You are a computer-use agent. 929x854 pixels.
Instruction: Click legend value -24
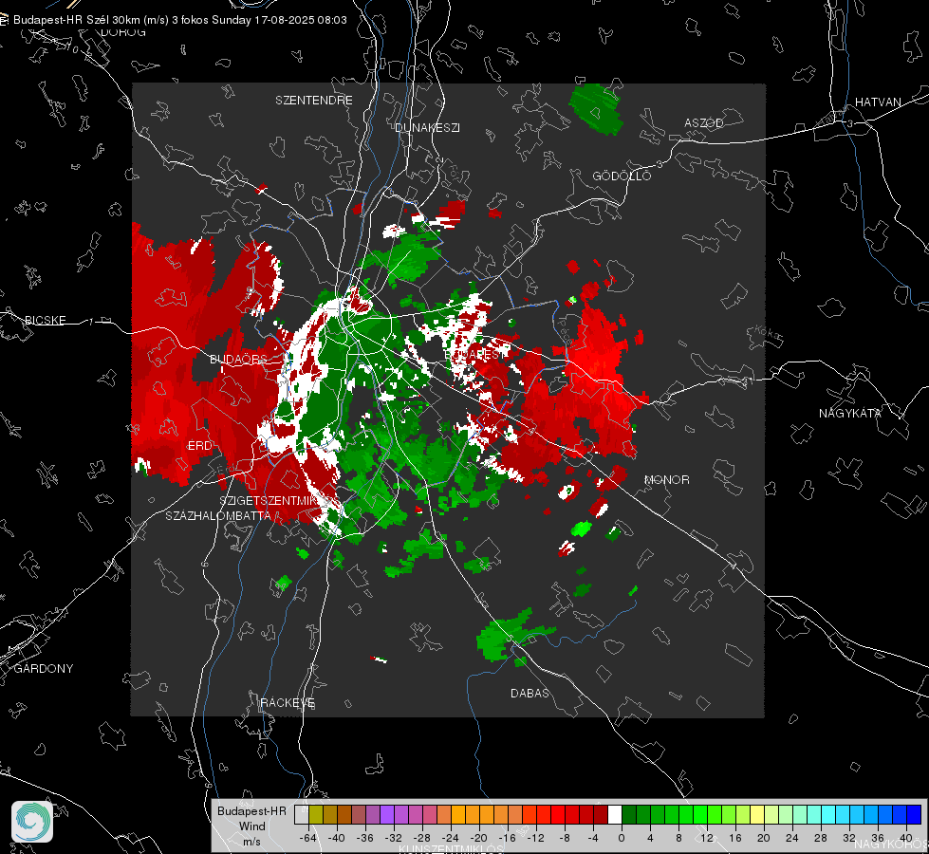pos(451,838)
